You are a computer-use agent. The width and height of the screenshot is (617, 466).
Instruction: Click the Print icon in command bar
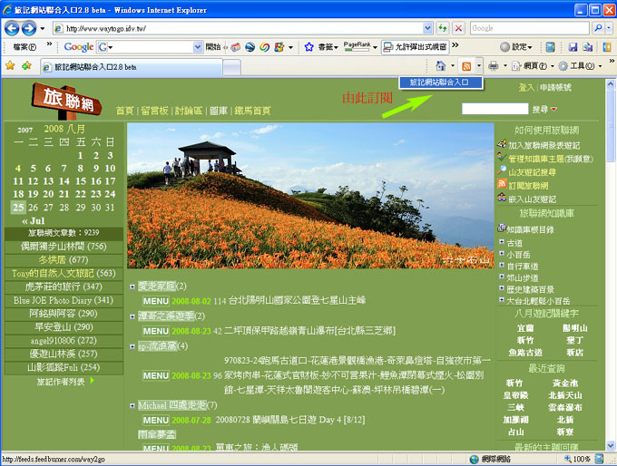pyautogui.click(x=493, y=66)
